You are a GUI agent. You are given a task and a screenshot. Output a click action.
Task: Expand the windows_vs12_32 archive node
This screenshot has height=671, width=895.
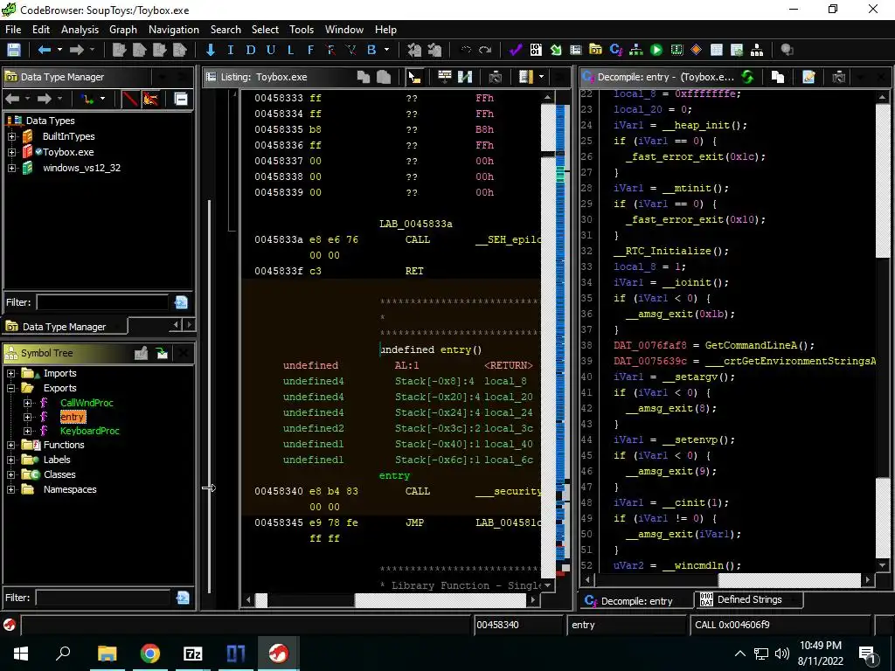tap(12, 169)
